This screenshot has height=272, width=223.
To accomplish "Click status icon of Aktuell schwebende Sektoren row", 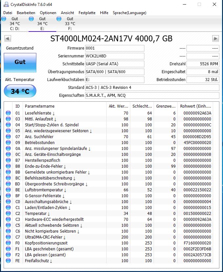I will coord(8,225).
